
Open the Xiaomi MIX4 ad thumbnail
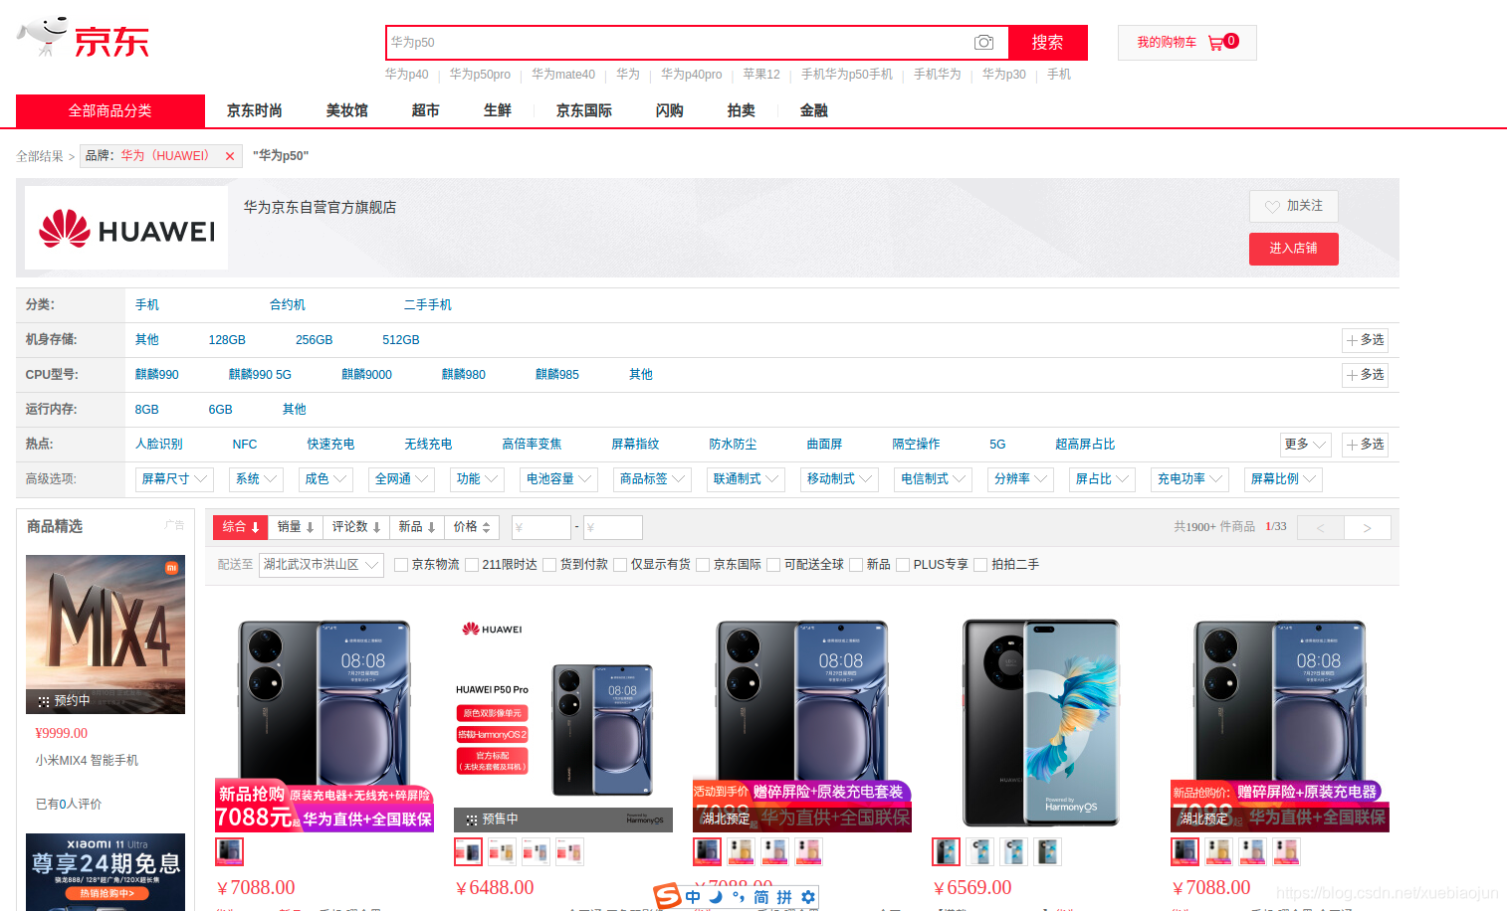point(106,635)
